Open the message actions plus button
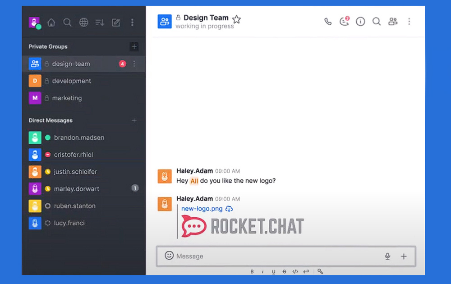 tap(404, 256)
